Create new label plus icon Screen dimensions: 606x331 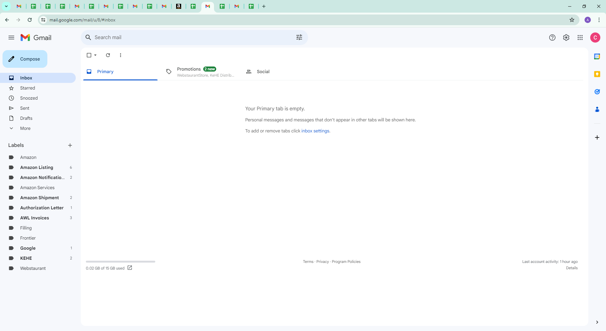pyautogui.click(x=70, y=145)
